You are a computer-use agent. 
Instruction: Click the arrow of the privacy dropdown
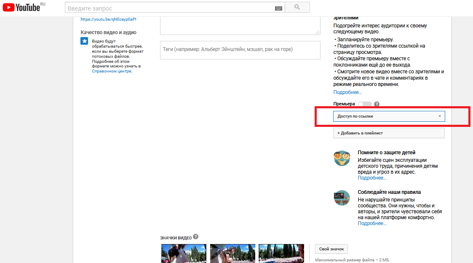pos(440,116)
